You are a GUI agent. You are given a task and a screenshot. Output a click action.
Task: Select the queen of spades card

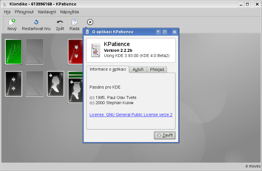[55, 84]
